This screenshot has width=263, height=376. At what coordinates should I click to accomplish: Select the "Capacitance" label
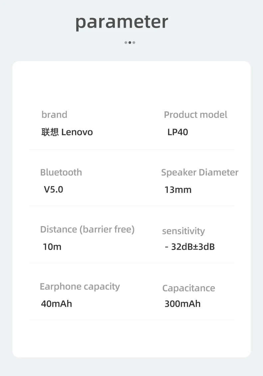click(x=188, y=288)
